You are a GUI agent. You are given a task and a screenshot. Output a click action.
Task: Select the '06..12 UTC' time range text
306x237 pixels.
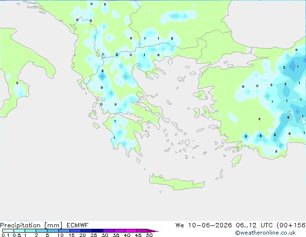pos(255,225)
